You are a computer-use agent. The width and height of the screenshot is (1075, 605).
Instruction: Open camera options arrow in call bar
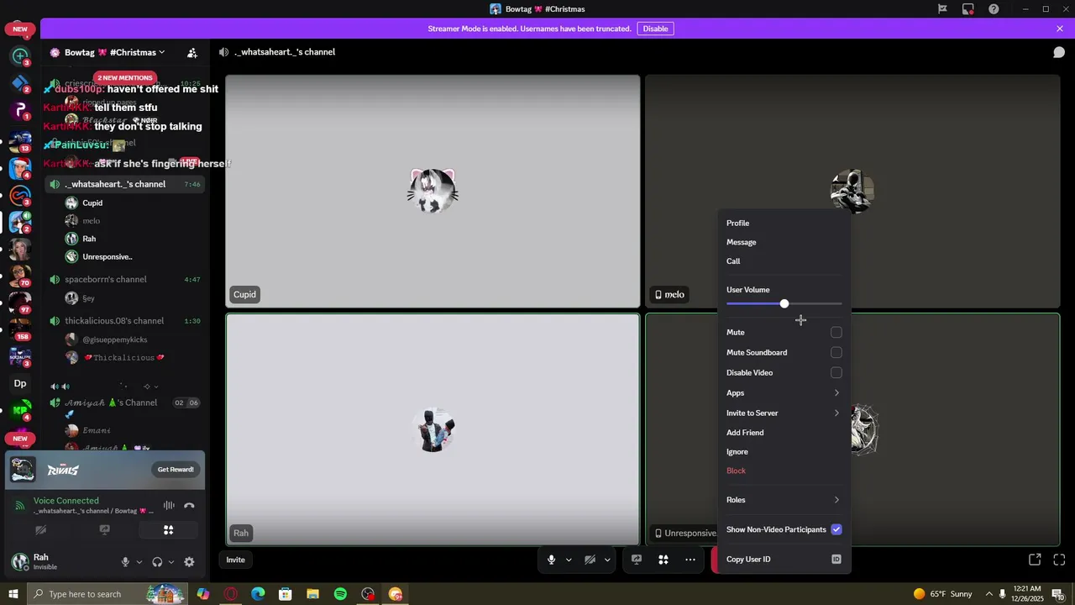coord(607,560)
